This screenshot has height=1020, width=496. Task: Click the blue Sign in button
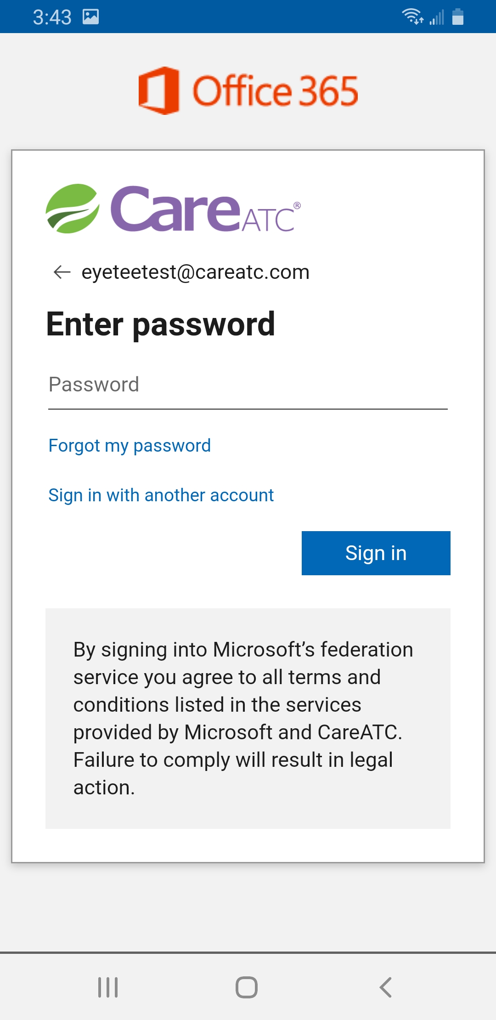tap(376, 553)
